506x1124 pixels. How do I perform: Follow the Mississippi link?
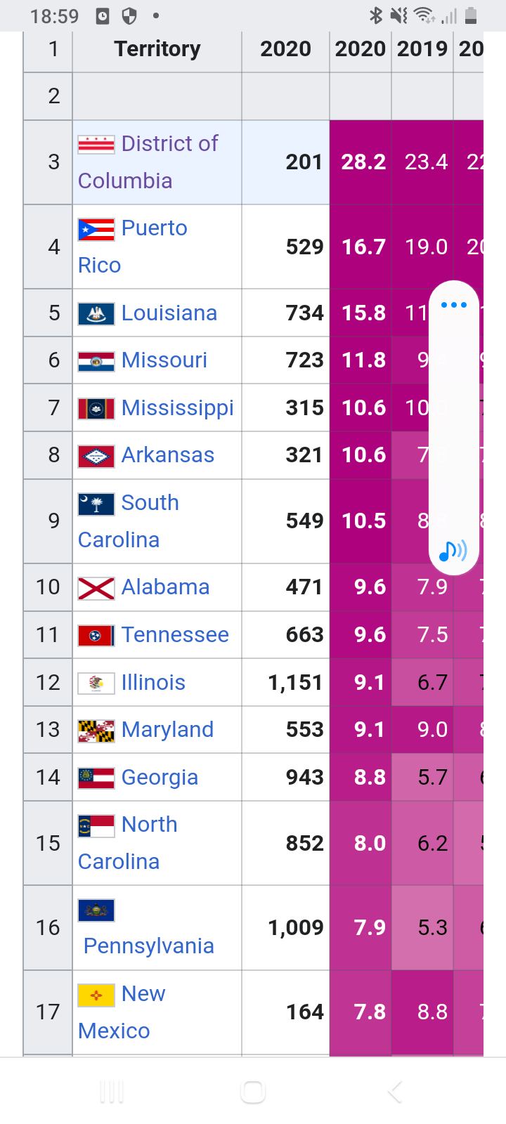click(x=177, y=408)
